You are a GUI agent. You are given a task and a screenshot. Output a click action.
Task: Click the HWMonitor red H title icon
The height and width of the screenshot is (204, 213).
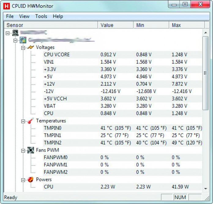click(6, 5)
